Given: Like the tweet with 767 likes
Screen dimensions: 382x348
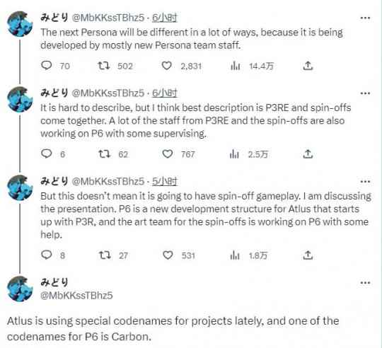Looking at the screenshot, I should point(168,154).
